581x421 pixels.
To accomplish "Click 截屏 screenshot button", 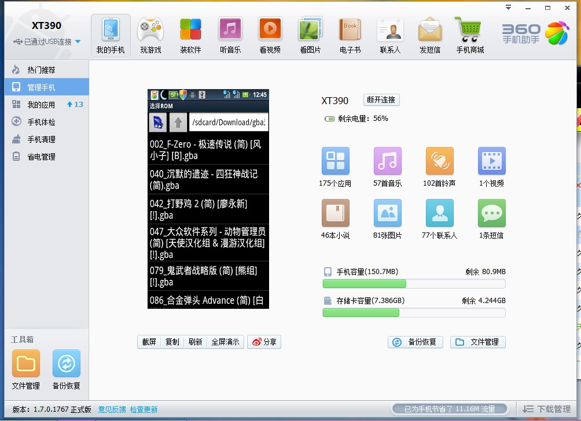I will (149, 342).
